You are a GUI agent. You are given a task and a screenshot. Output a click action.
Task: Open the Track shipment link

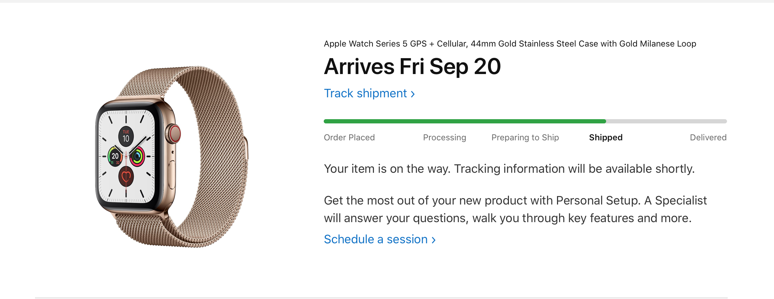pyautogui.click(x=369, y=93)
